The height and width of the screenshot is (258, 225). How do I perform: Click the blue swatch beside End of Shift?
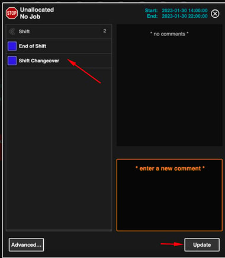pyautogui.click(x=12, y=46)
